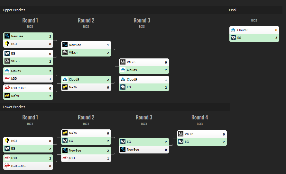Click the Lower Bracket Round 4 heading
This screenshot has height=174, width=286.
coord(199,117)
